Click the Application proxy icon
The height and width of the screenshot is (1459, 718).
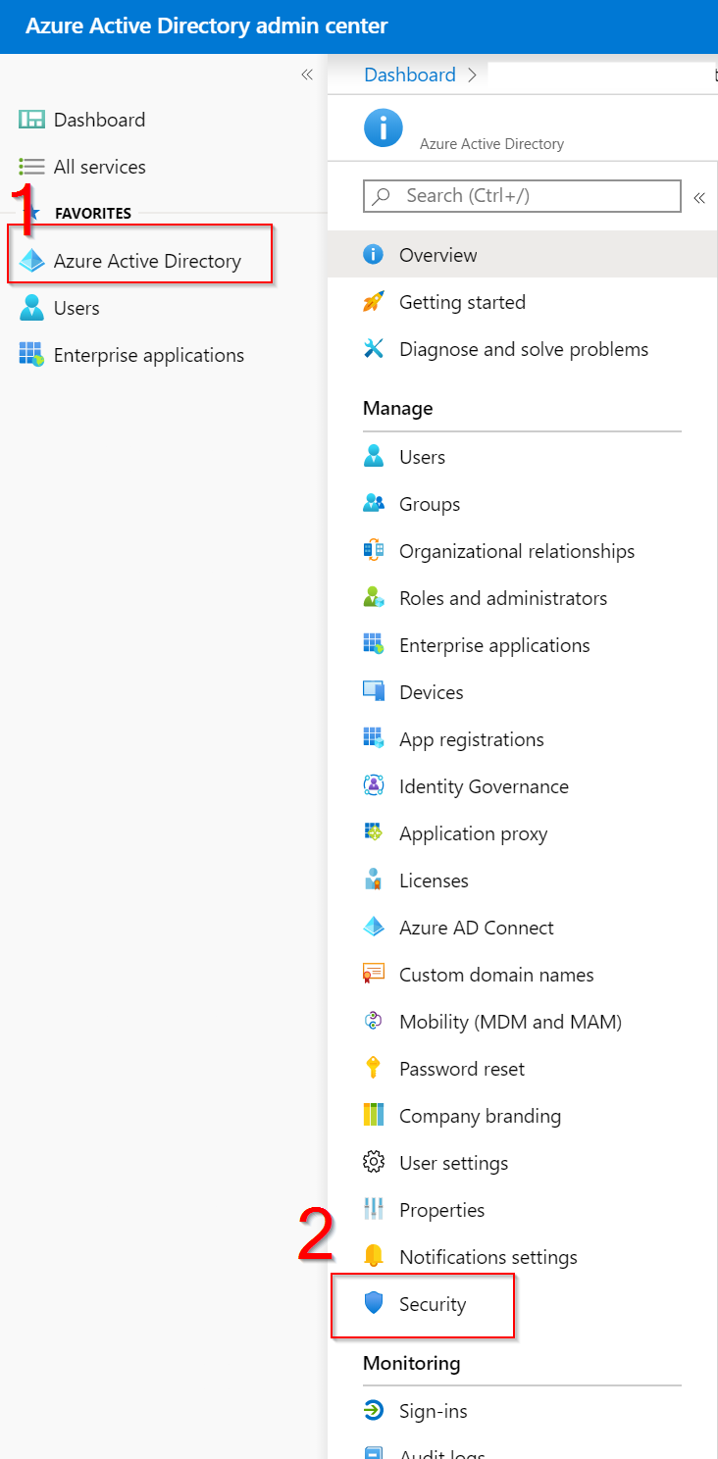374,833
